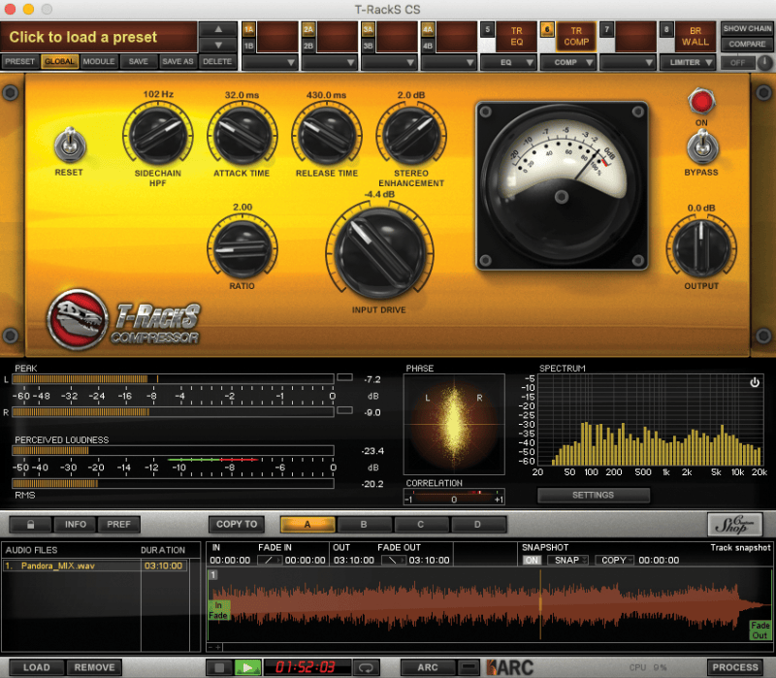Click the Ratio knob
The width and height of the screenshot is (776, 678).
tap(242, 248)
